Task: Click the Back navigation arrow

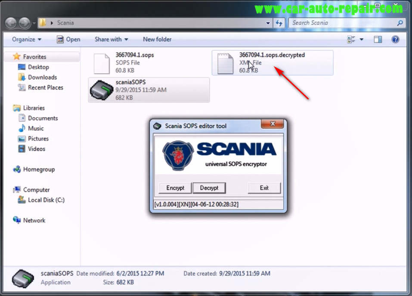Action: pyautogui.click(x=11, y=23)
